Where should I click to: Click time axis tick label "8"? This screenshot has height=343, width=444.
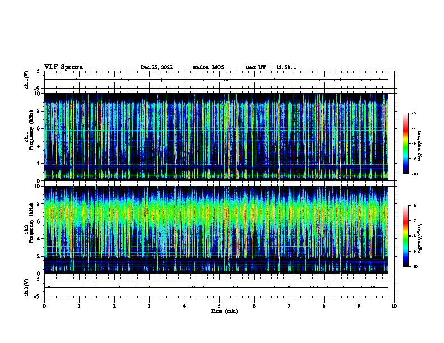point(324,306)
